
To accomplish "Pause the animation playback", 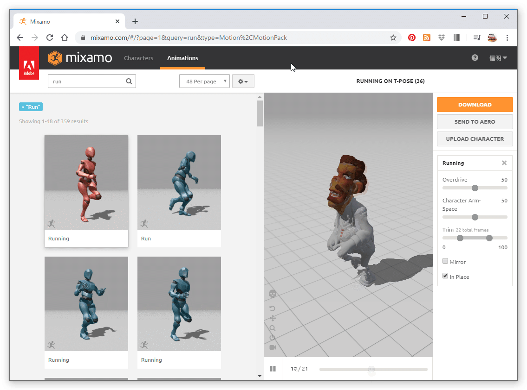I will click(273, 369).
